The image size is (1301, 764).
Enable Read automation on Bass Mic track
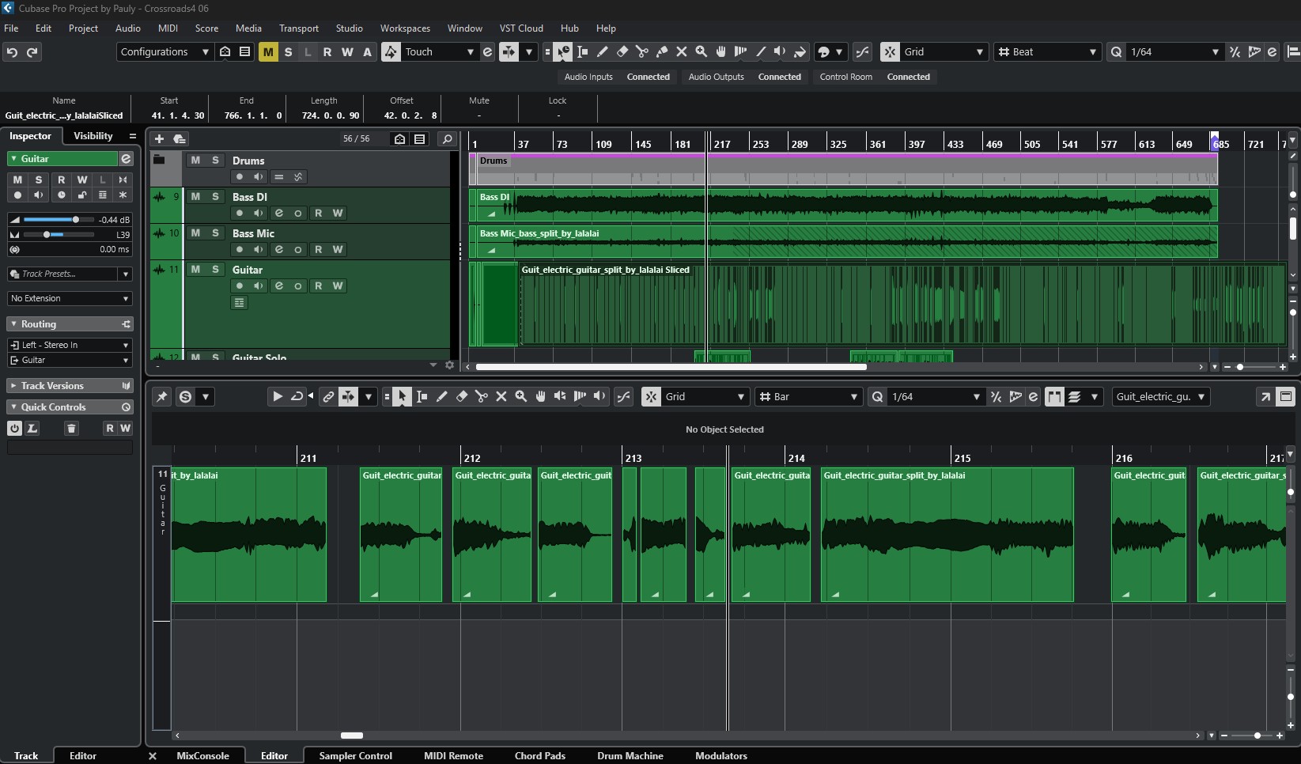coord(318,249)
